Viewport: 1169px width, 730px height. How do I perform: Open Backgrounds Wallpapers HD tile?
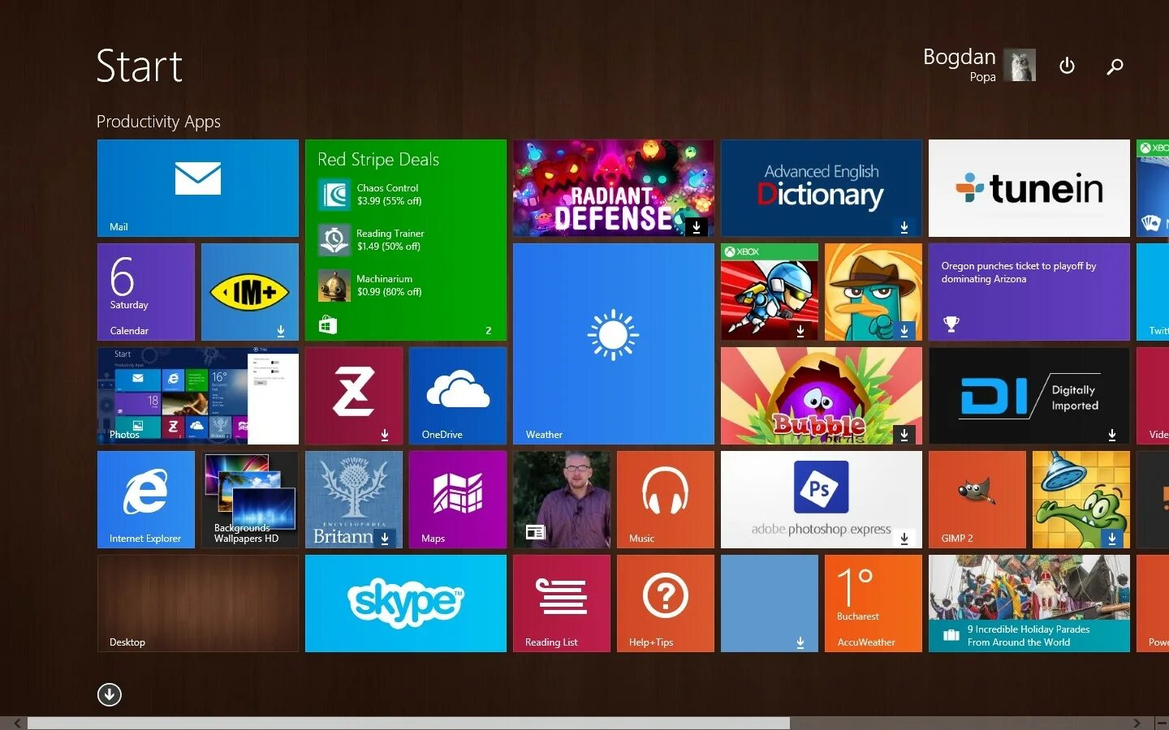pos(250,500)
